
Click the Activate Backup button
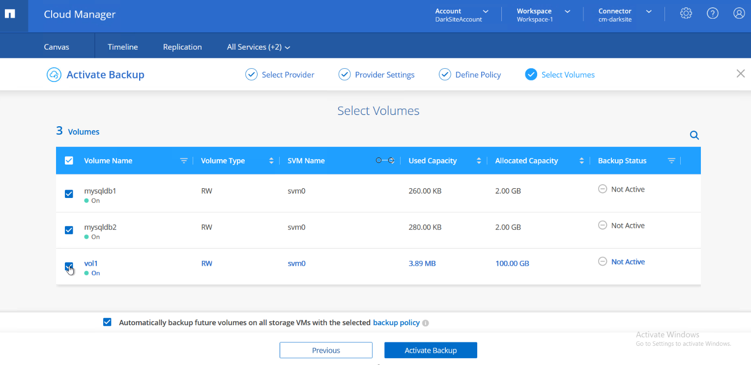(431, 350)
